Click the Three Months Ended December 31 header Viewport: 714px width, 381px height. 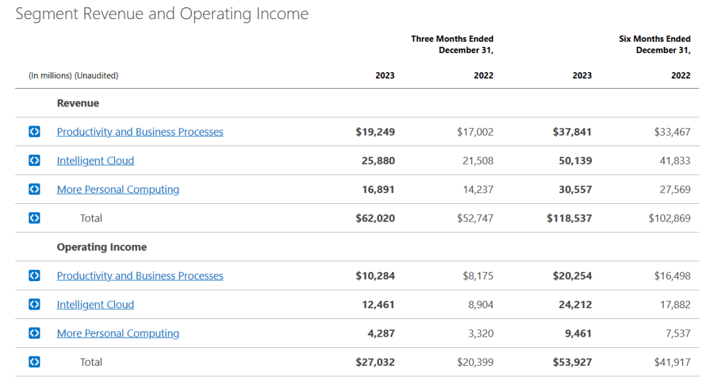click(452, 44)
